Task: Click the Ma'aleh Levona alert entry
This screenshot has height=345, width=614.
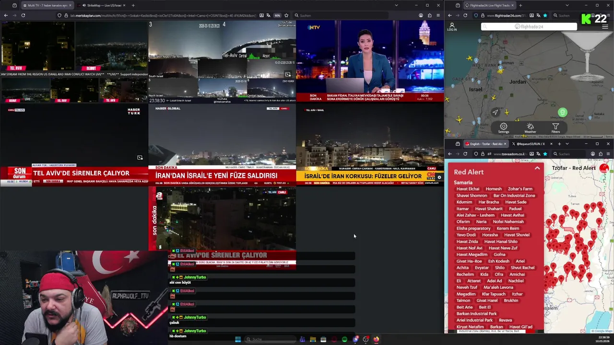Action: pos(498,287)
